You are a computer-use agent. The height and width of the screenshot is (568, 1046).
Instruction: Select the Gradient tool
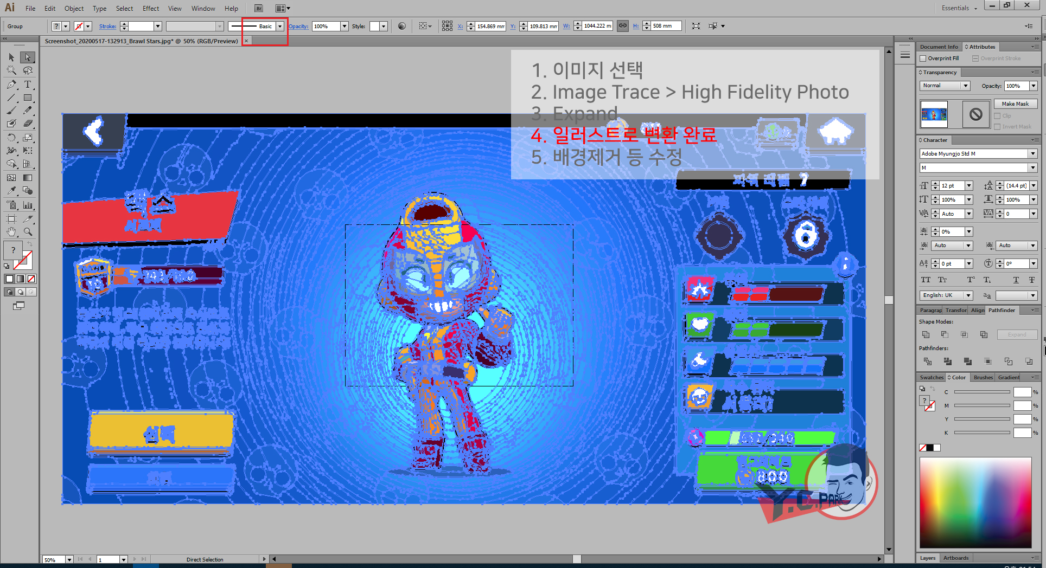pyautogui.click(x=28, y=178)
